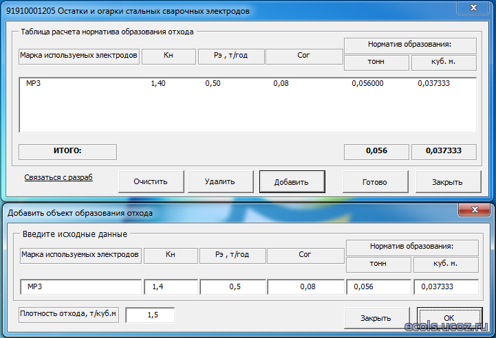Click the Кн column header in upper table
This screenshot has width=496, height=338.
pyautogui.click(x=169, y=56)
